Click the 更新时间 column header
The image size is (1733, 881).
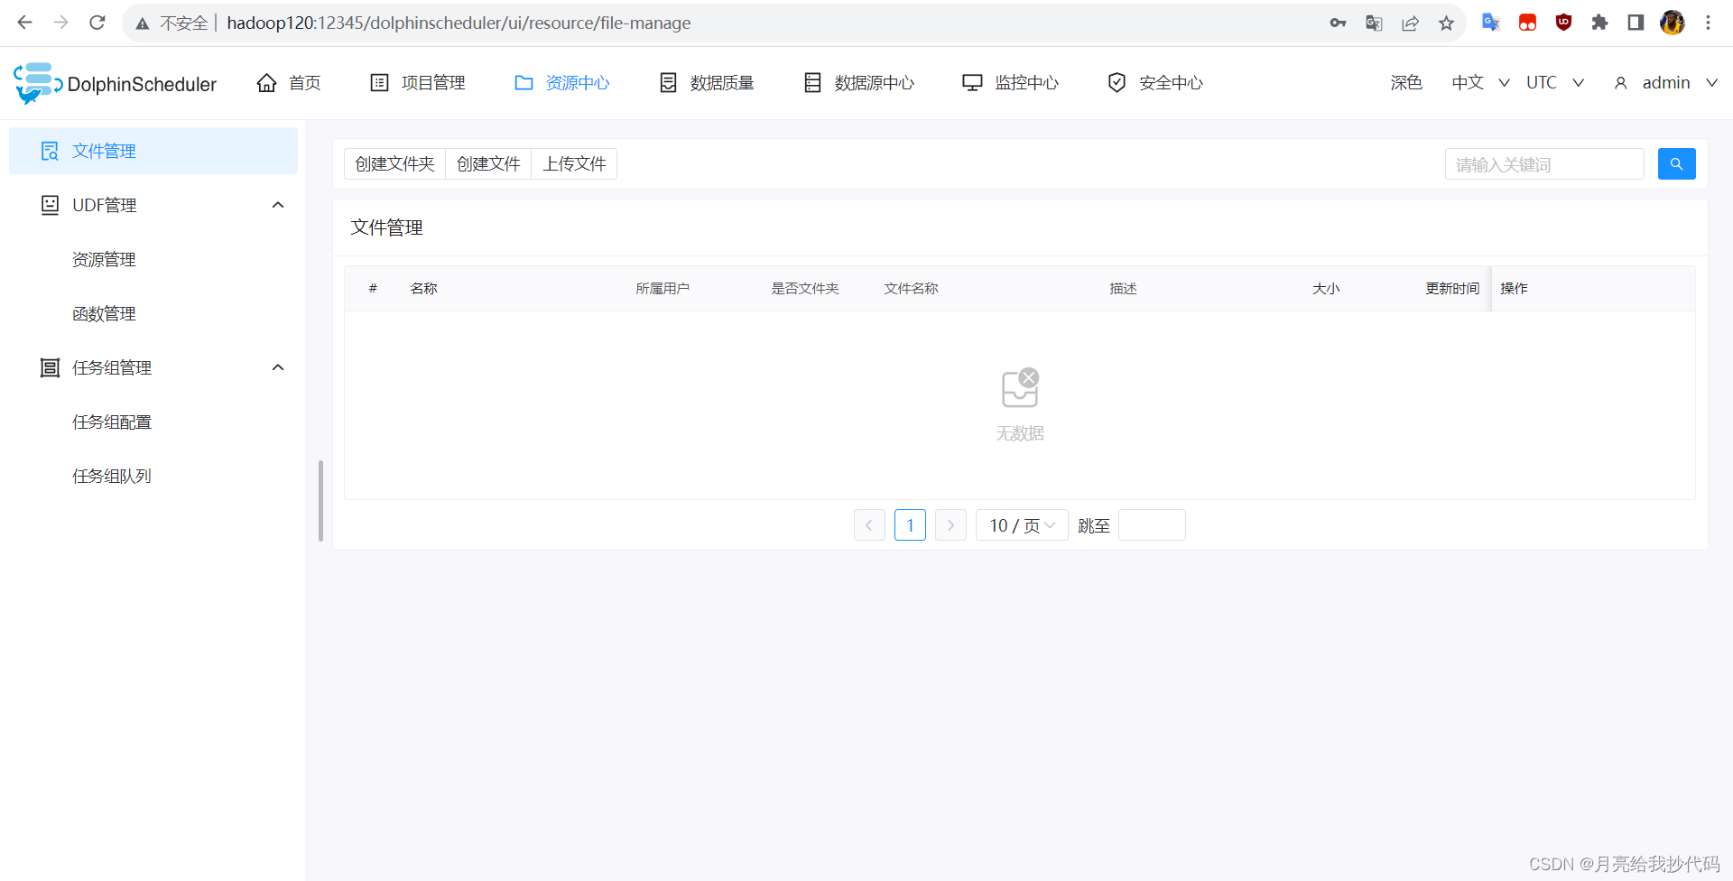pyautogui.click(x=1452, y=289)
